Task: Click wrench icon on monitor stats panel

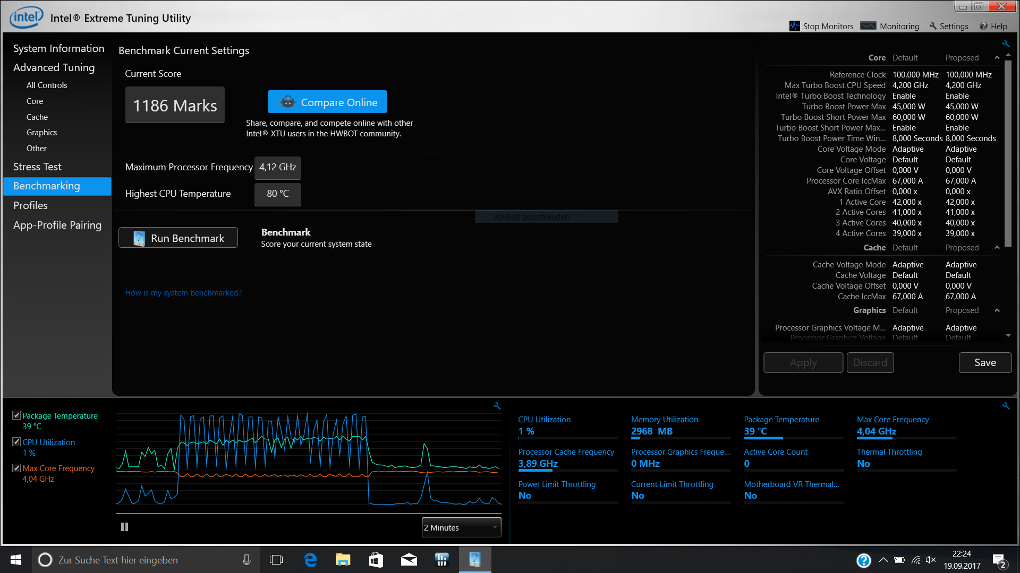Action: point(1006,406)
